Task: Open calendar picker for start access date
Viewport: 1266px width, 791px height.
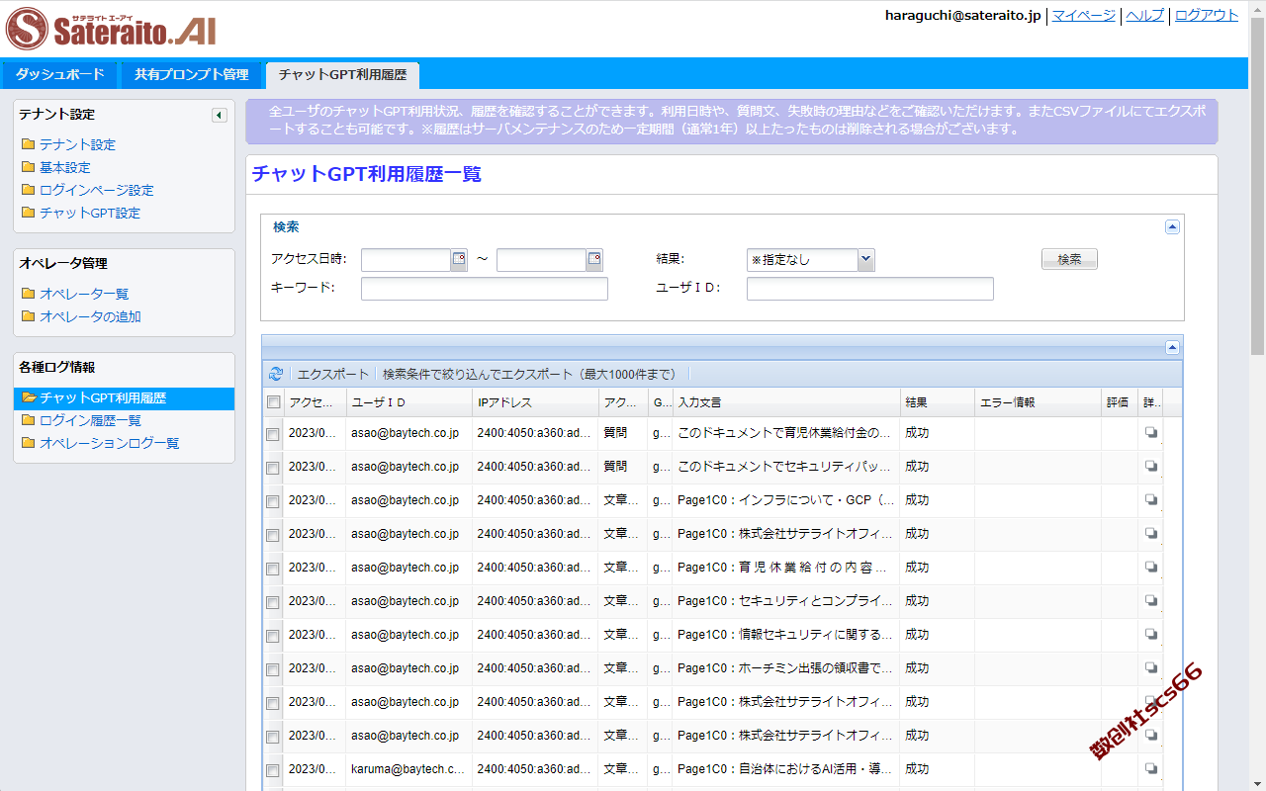Action: click(x=459, y=260)
